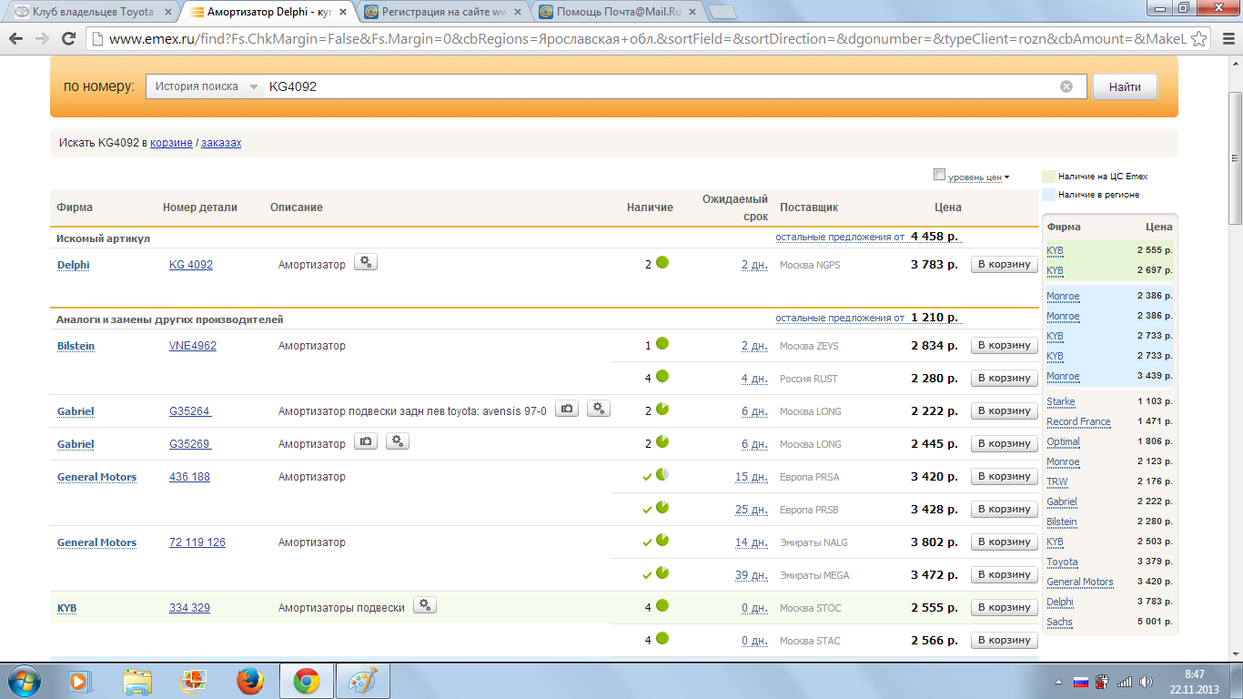
Task: Tick the "уровень цен" checkbox
Action: 940,175
